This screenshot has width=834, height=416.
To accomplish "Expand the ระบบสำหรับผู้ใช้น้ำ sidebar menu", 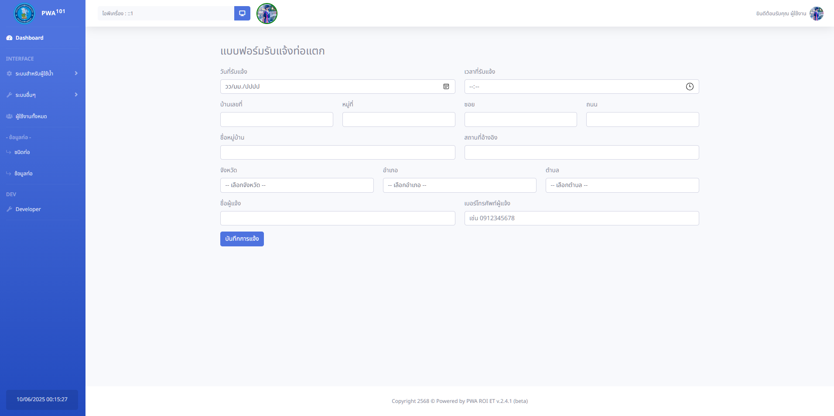I will tap(42, 74).
